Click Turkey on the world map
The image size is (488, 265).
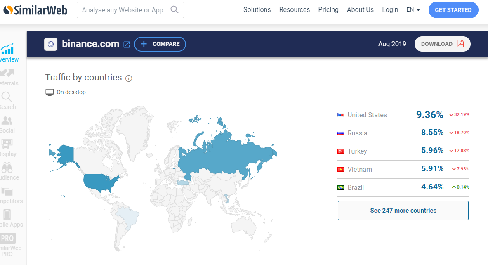coord(183,182)
